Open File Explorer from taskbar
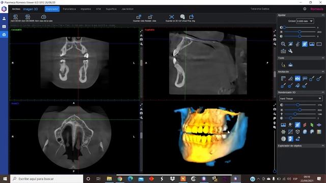Viewport: 326px width, 183px height. (x=109, y=178)
